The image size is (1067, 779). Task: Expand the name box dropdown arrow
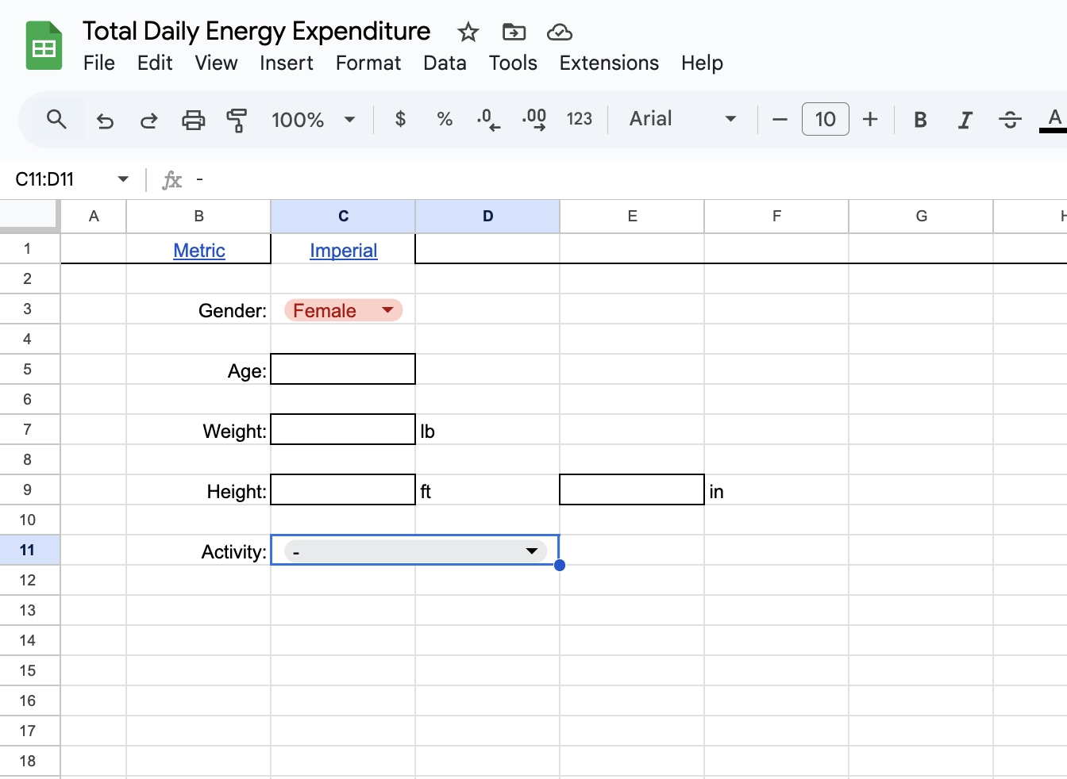tap(123, 179)
